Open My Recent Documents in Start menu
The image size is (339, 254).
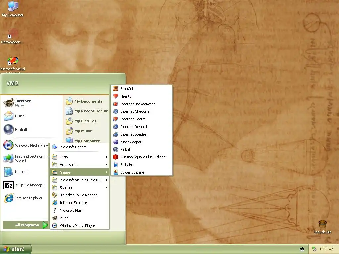pyautogui.click(x=86, y=111)
